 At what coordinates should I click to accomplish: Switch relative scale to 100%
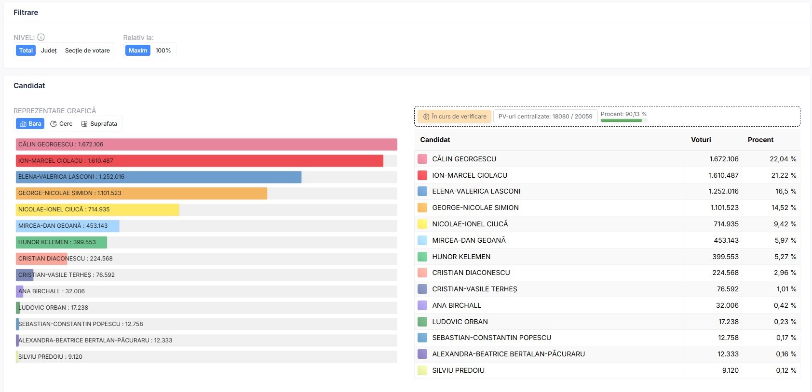click(163, 51)
